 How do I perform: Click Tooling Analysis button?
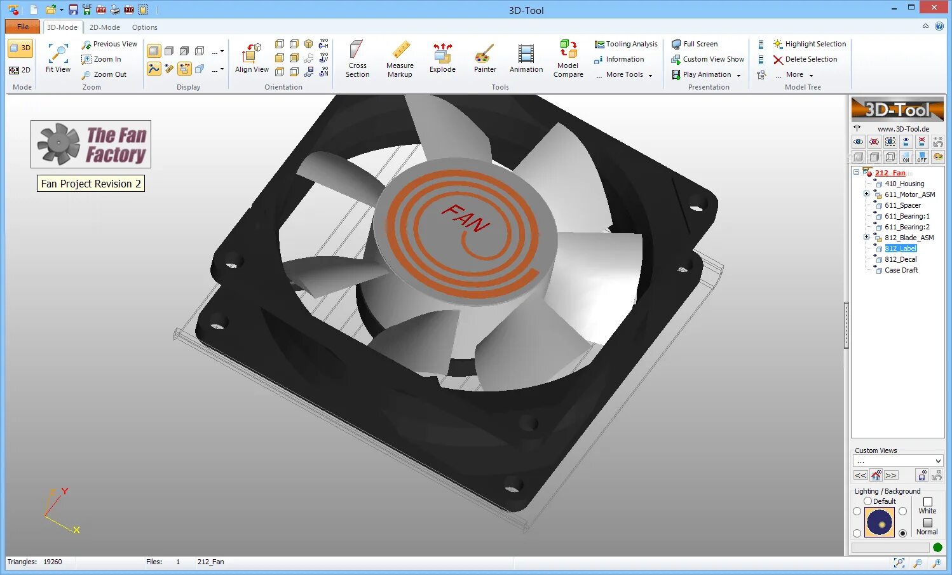(626, 44)
